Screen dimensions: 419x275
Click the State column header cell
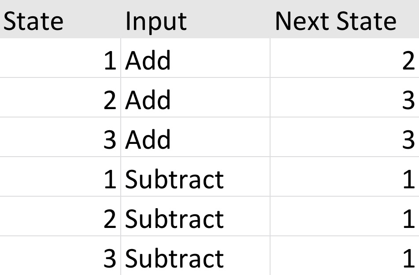point(60,21)
